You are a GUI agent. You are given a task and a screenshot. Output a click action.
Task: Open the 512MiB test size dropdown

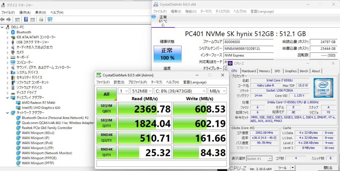[141, 91]
